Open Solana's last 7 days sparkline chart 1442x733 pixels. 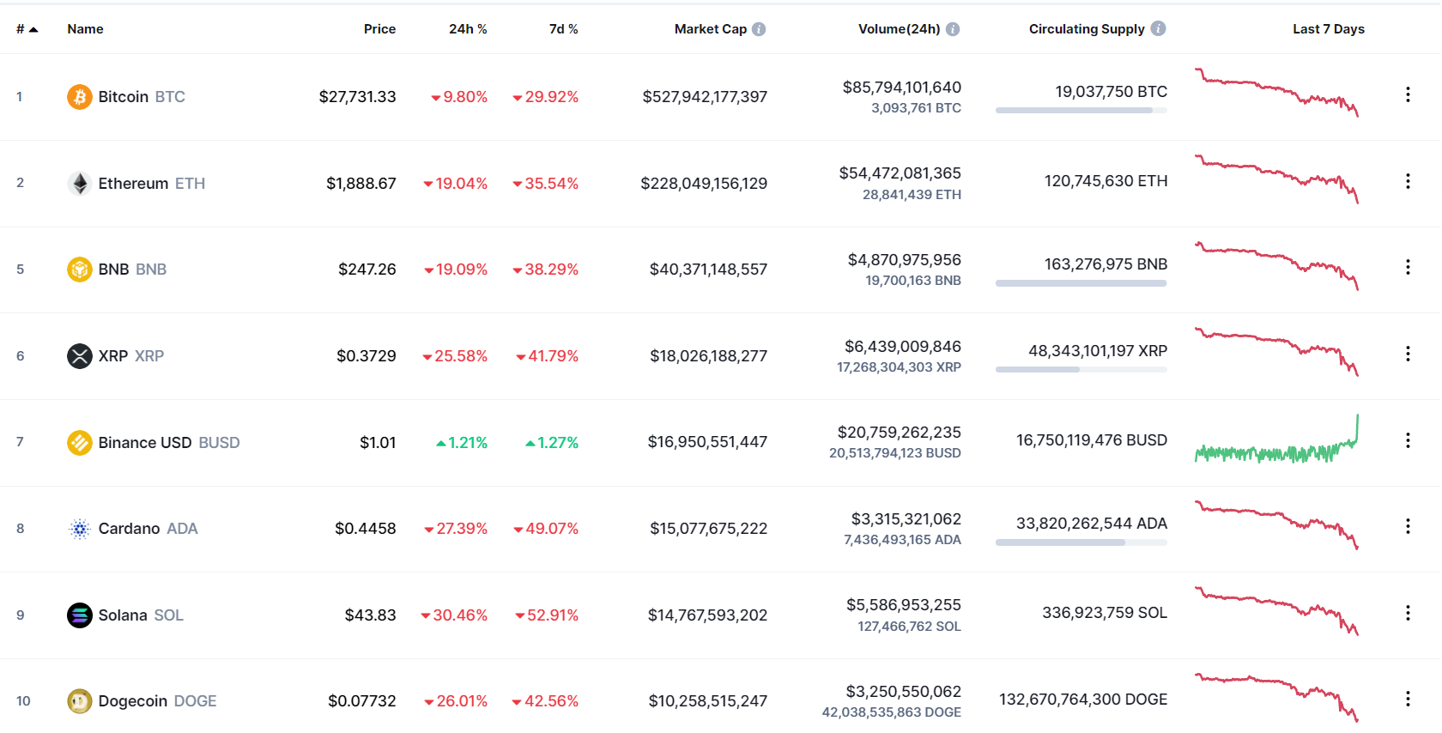1276,611
